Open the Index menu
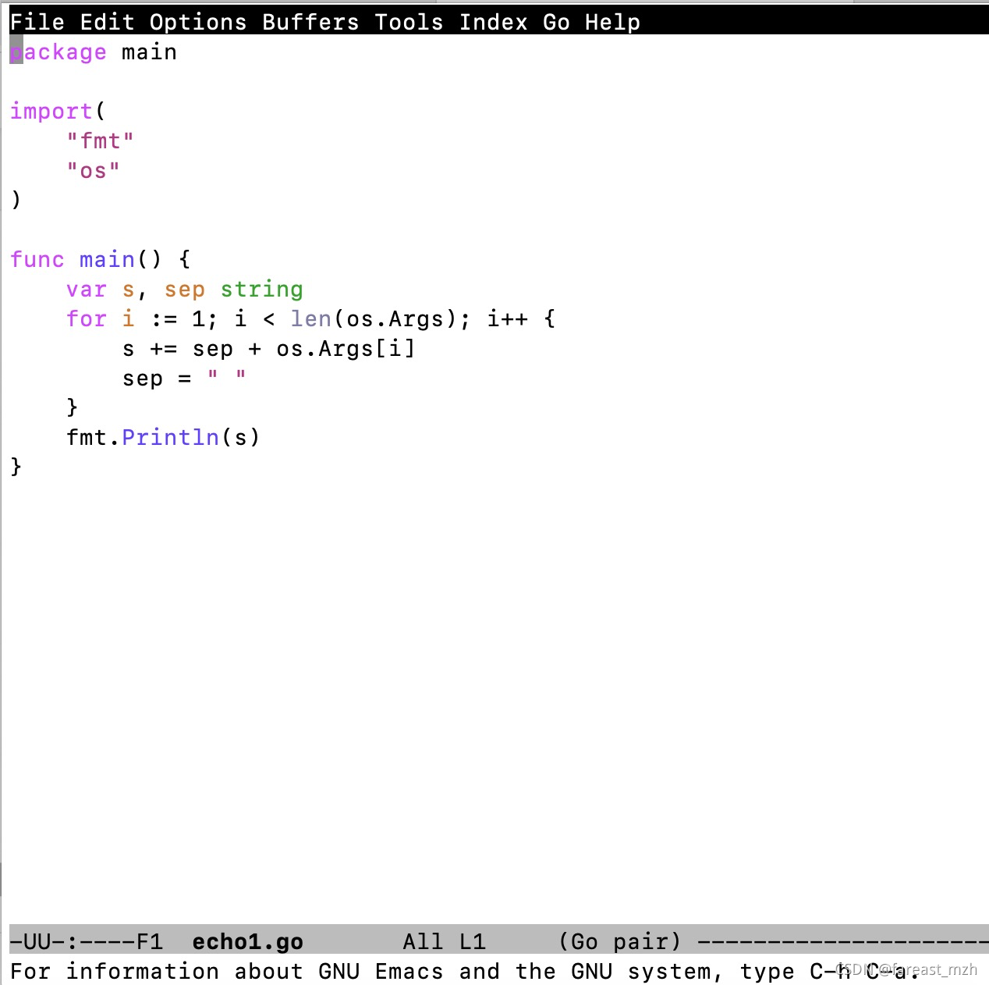The image size is (989, 985). click(x=491, y=21)
